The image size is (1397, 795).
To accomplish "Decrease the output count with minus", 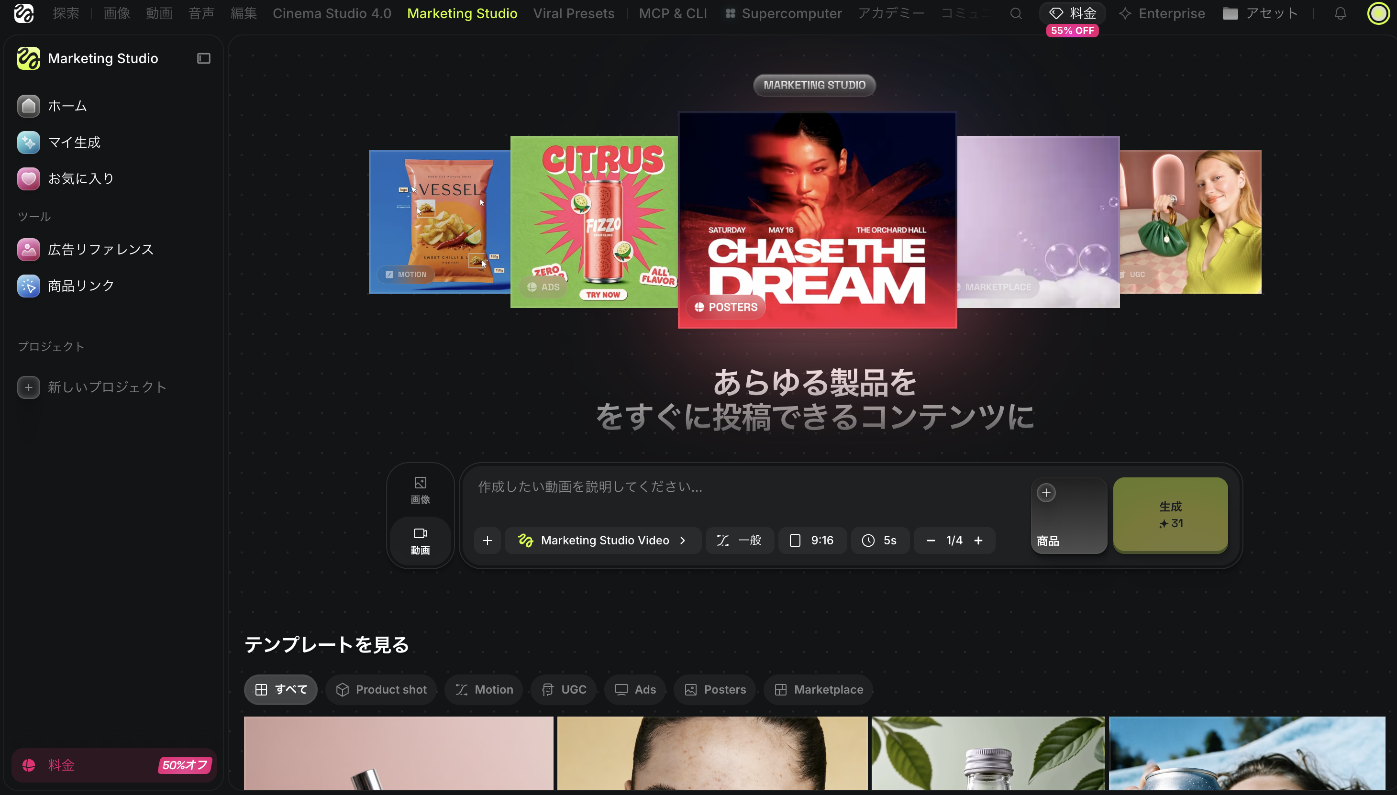I will coord(931,541).
